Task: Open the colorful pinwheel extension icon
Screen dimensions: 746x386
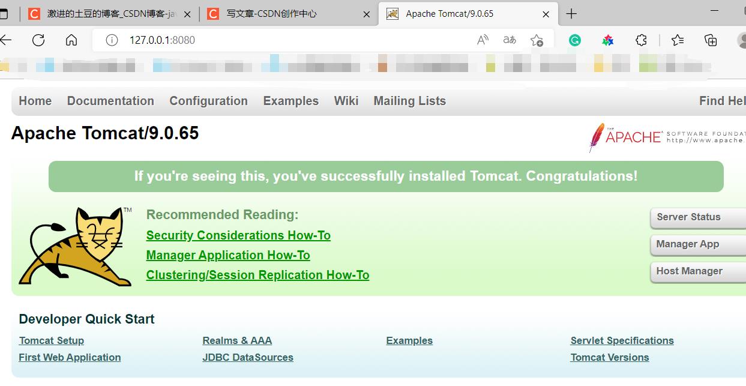Action: [608, 40]
